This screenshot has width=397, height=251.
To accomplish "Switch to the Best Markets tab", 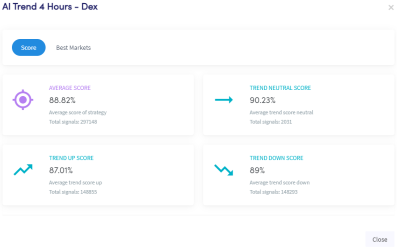I will click(x=73, y=48).
